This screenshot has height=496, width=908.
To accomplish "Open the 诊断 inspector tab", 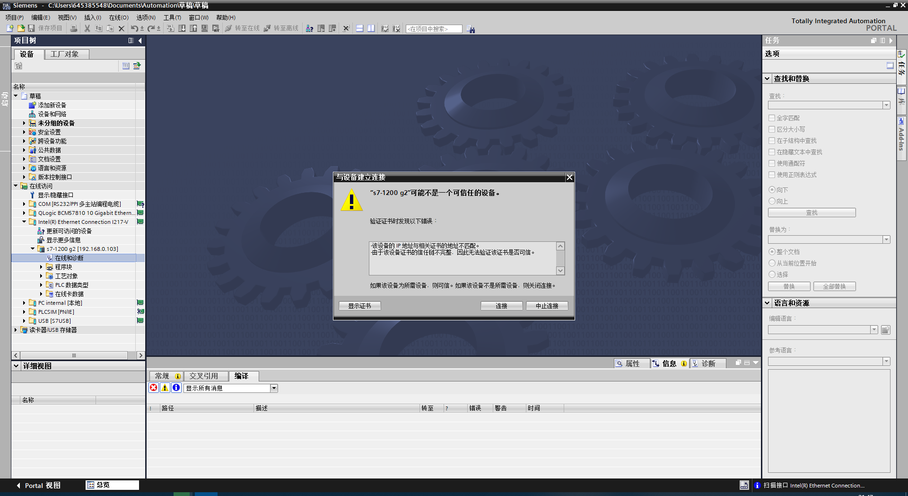I will pyautogui.click(x=708, y=363).
